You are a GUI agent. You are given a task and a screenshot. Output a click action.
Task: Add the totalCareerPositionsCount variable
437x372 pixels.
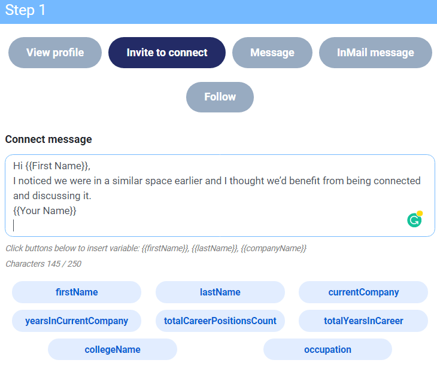pyautogui.click(x=220, y=321)
